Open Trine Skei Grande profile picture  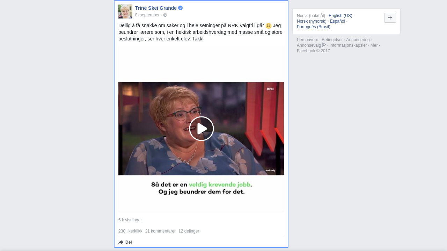125,12
